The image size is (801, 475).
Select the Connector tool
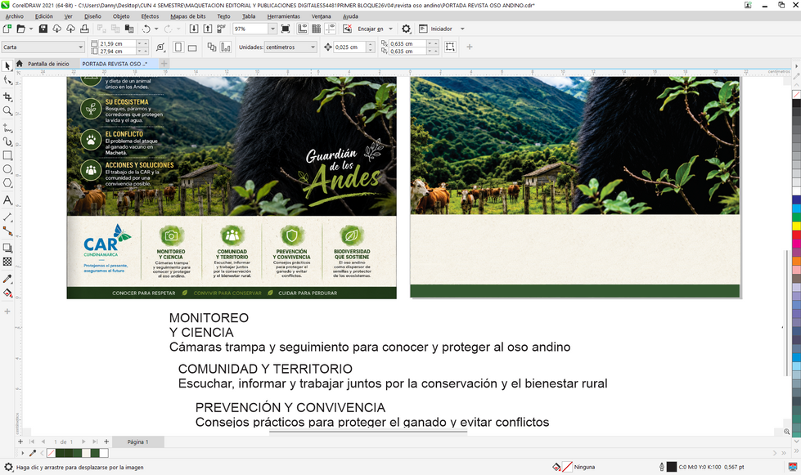tap(7, 231)
